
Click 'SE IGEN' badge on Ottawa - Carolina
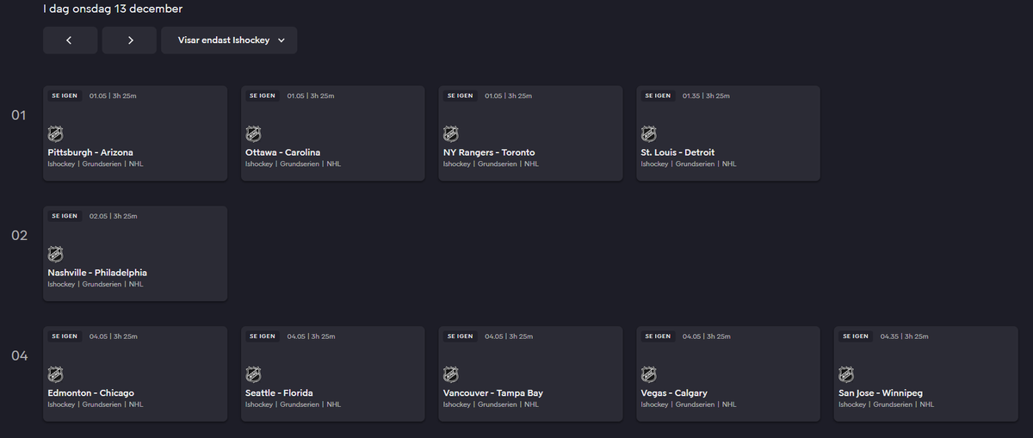pyautogui.click(x=263, y=96)
